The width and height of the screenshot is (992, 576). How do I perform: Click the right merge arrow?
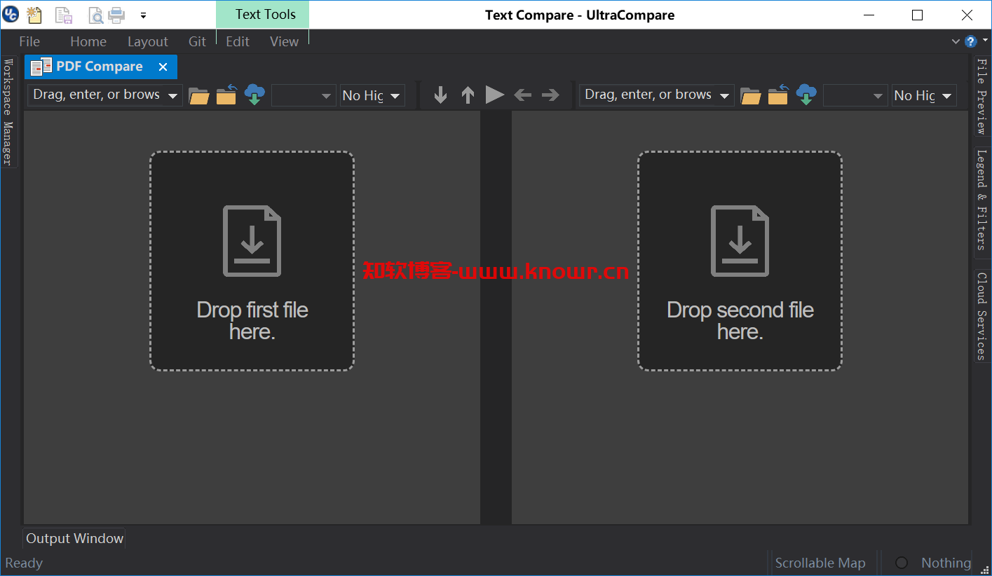pos(550,95)
